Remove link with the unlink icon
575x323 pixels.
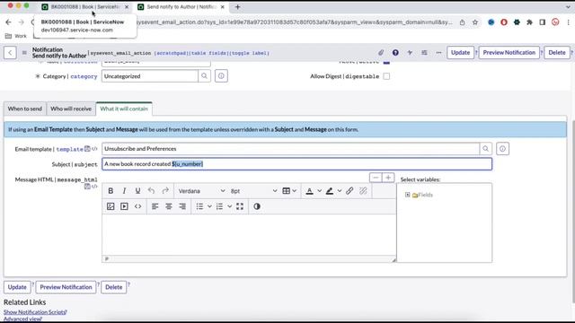coord(363,191)
